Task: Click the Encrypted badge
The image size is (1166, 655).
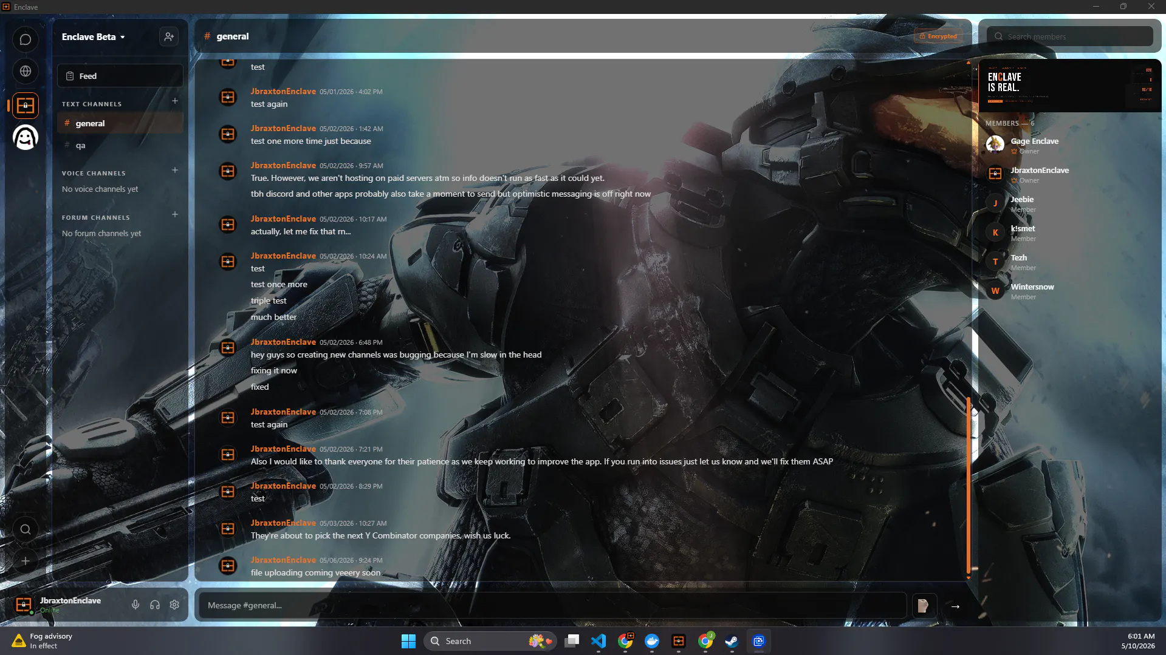Action: (938, 36)
